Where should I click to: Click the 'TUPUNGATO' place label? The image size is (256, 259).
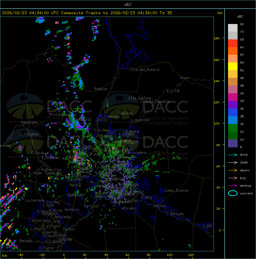(x=50, y=214)
